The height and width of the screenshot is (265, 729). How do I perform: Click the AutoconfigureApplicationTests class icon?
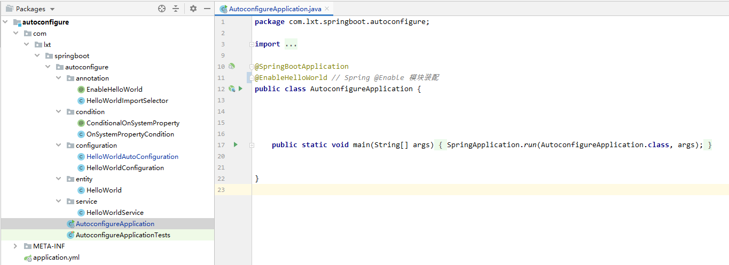pyautogui.click(x=70, y=235)
